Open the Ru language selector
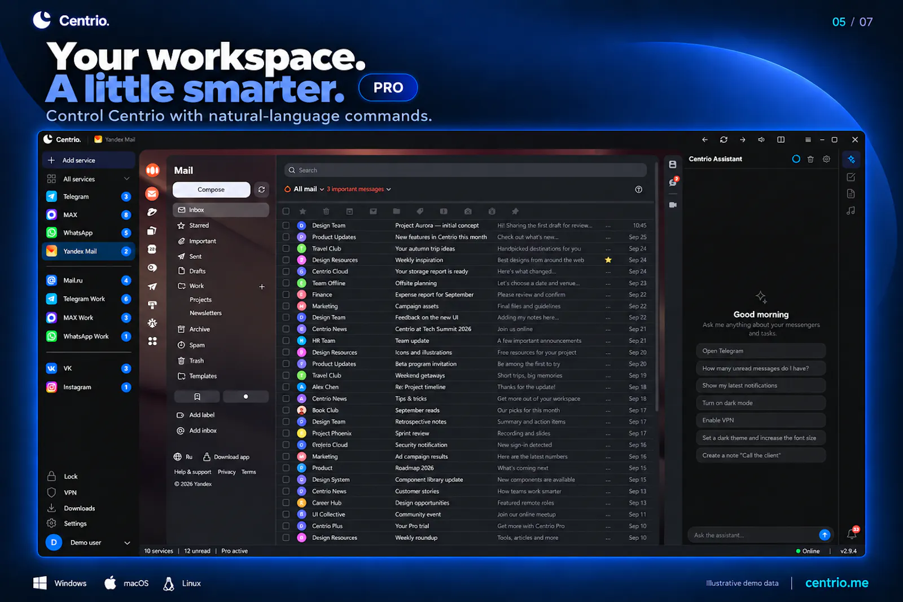 point(183,457)
